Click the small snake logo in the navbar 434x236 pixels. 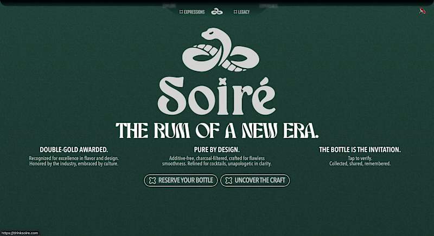(x=216, y=12)
